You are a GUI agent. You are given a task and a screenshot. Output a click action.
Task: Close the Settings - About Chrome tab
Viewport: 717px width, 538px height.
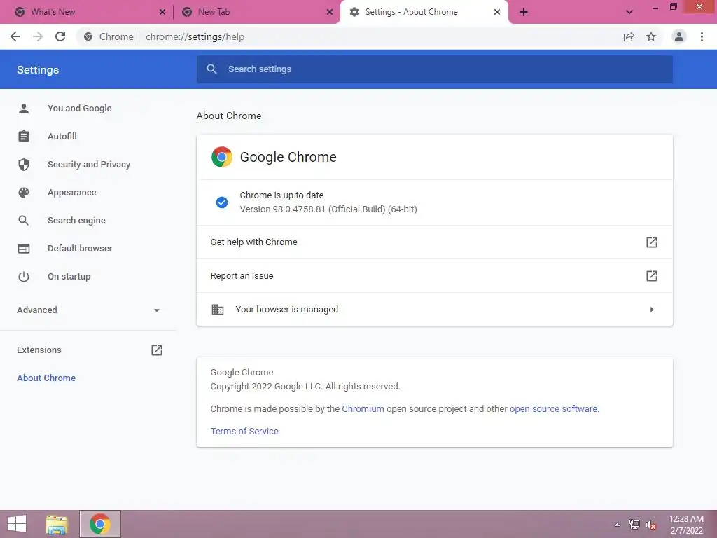[497, 12]
